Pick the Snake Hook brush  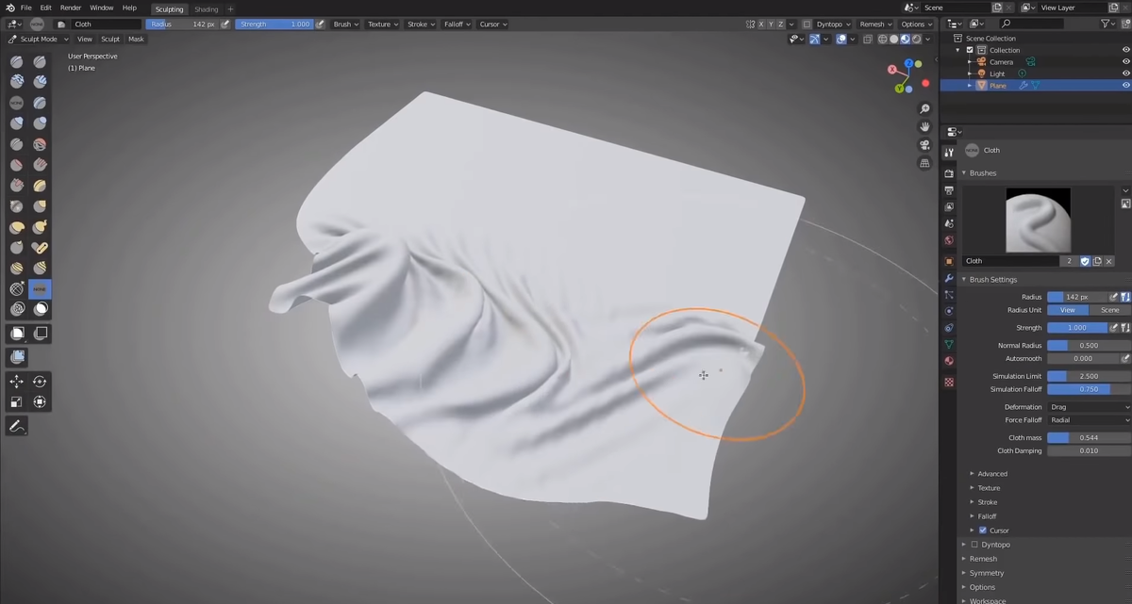[x=40, y=227]
